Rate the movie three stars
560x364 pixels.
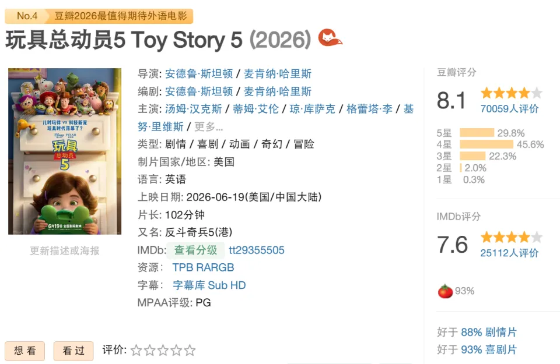163,351
